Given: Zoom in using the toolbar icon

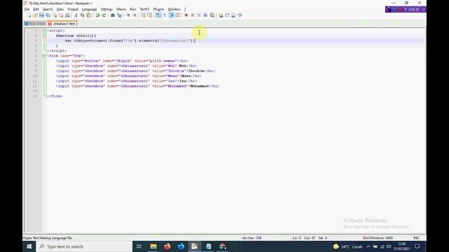Looking at the screenshot, I should click(128, 15).
